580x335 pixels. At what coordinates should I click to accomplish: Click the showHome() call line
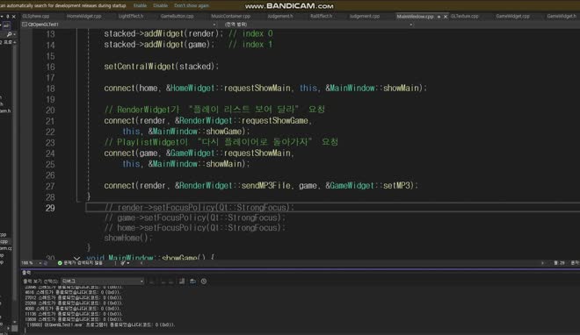(x=128, y=238)
